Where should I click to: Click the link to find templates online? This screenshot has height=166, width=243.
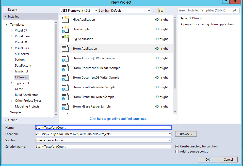pyautogui.click(x=118, y=119)
